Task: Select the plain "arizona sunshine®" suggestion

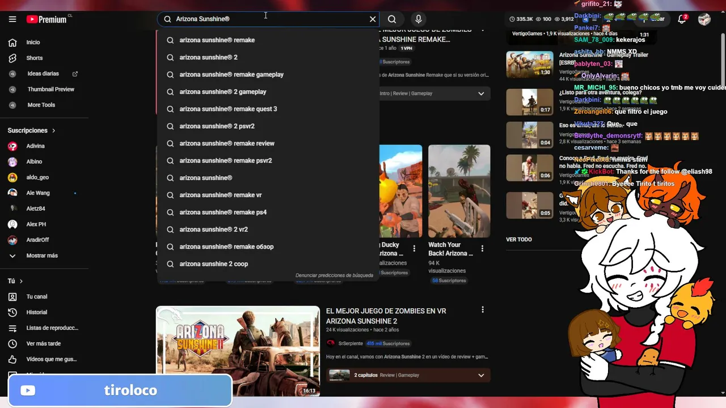Action: (x=268, y=178)
